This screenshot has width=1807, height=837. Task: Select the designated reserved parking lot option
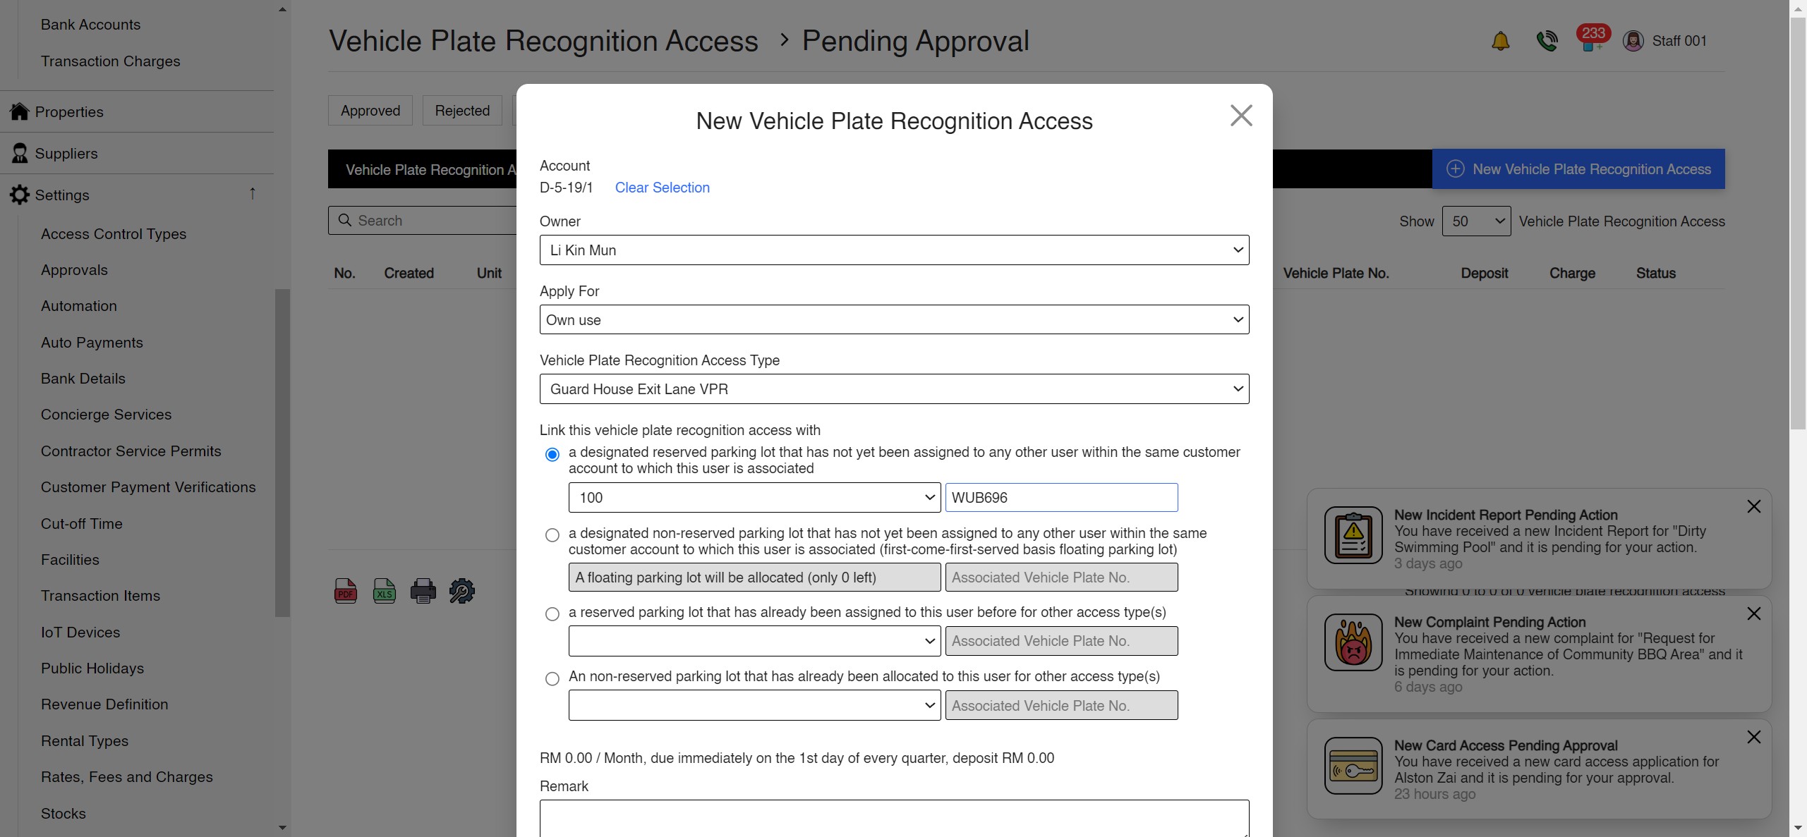click(552, 454)
